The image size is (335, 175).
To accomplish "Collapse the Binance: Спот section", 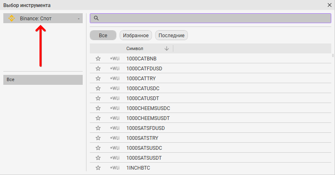I will click(x=79, y=19).
